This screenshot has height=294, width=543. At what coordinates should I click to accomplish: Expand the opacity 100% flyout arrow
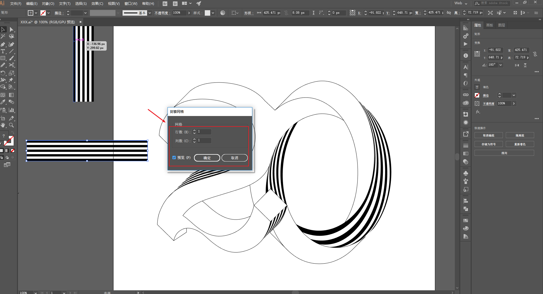[189, 13]
